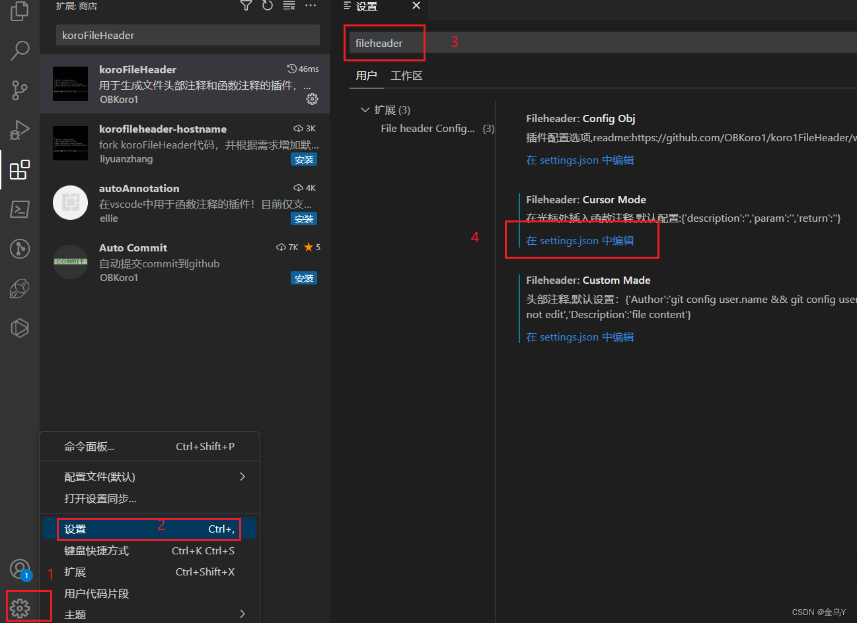Open 键盘快捷方式 from the menu
The image size is (857, 623).
tap(149, 551)
